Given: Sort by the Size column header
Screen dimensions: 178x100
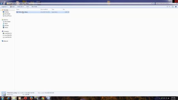Looking at the screenshot, I should [x=64, y=9].
